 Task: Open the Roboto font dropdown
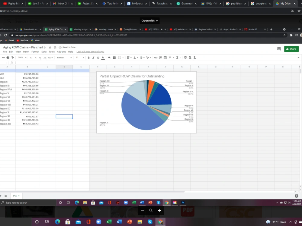coord(64,58)
